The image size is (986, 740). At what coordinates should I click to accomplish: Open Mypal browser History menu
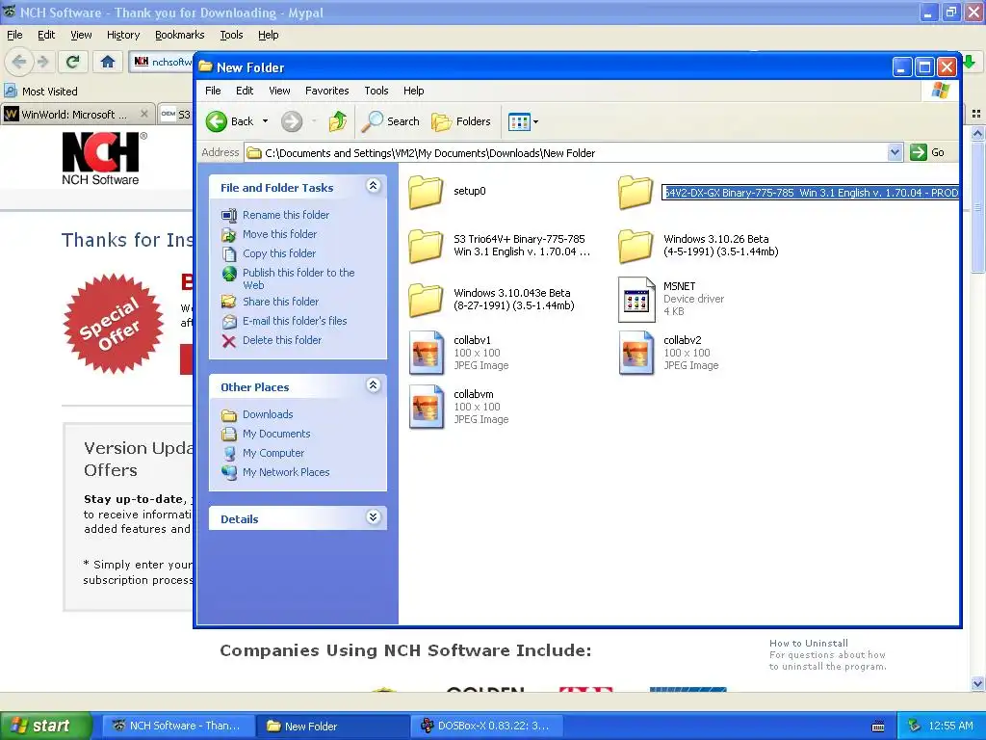[x=122, y=36]
